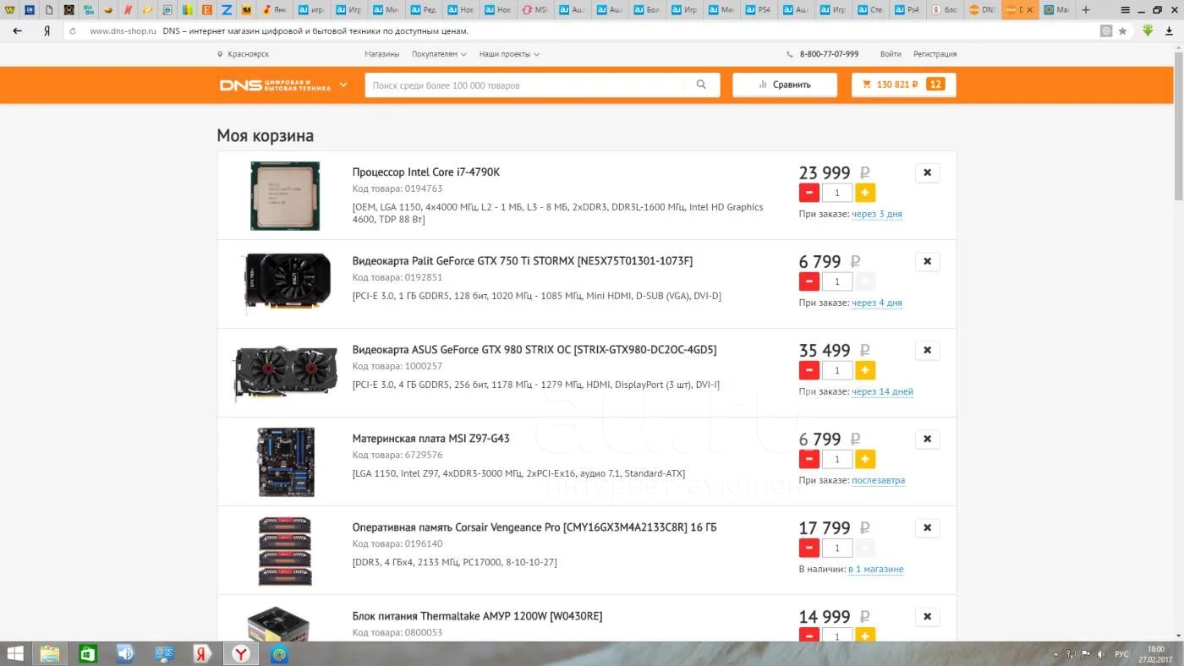Click the Сравнить compare button

tap(785, 85)
